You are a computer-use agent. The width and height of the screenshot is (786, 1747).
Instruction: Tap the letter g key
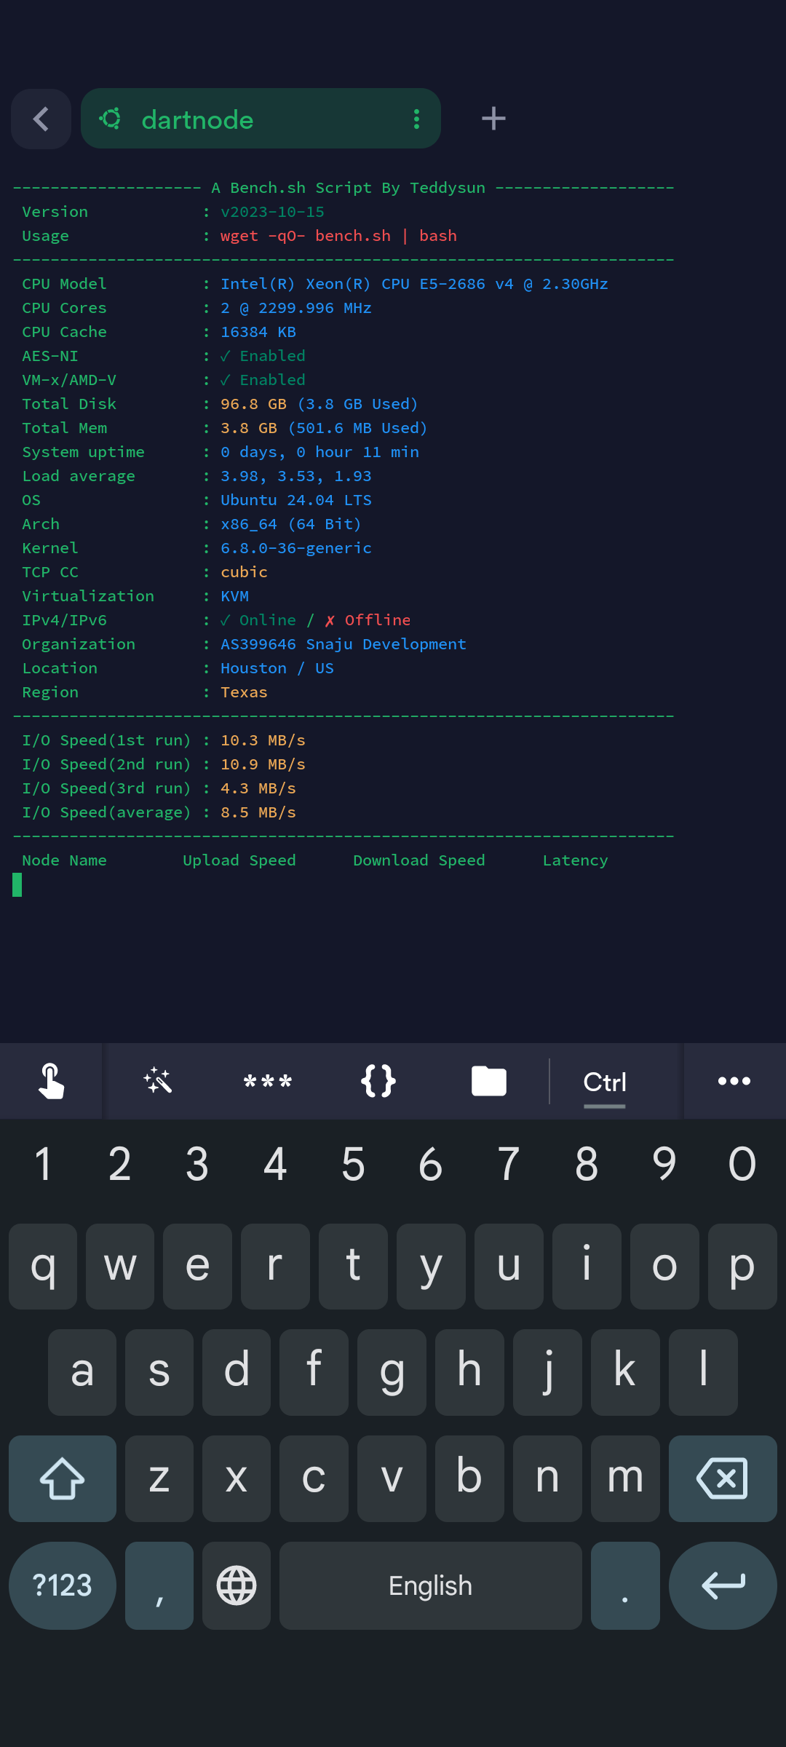[392, 1372]
